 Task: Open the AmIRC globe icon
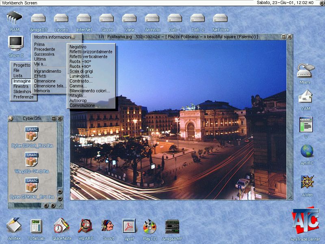pos(307,151)
